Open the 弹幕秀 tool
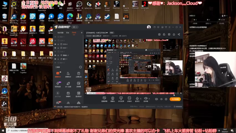Image resolution: width=236 pixels, height=133 pixels. (68, 94)
